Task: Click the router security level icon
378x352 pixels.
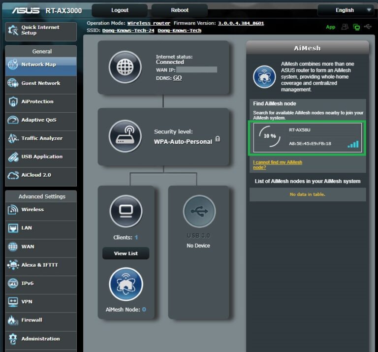Action: click(x=125, y=136)
